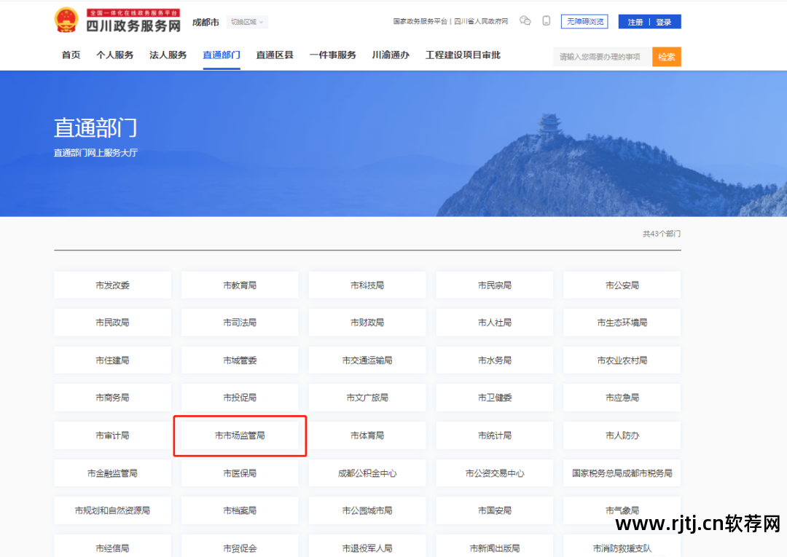
Task: Click the 成都公积金中心 tile
Action: (367, 473)
